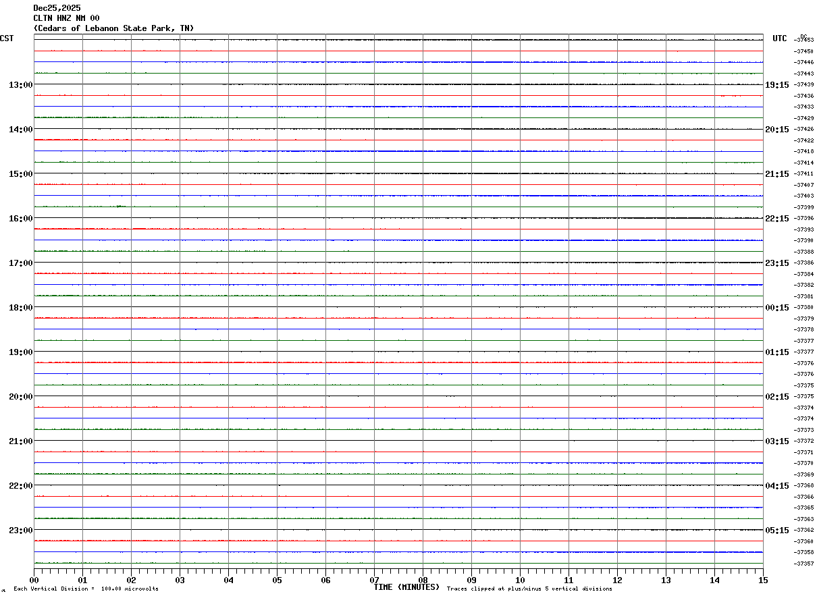Viewport: 817px width, 598px height.
Task: Click the UTC timezone label
Action: coord(780,38)
